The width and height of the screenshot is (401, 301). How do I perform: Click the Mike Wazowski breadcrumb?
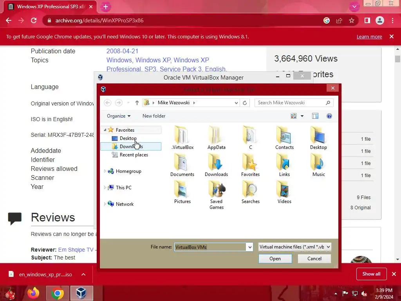click(173, 103)
